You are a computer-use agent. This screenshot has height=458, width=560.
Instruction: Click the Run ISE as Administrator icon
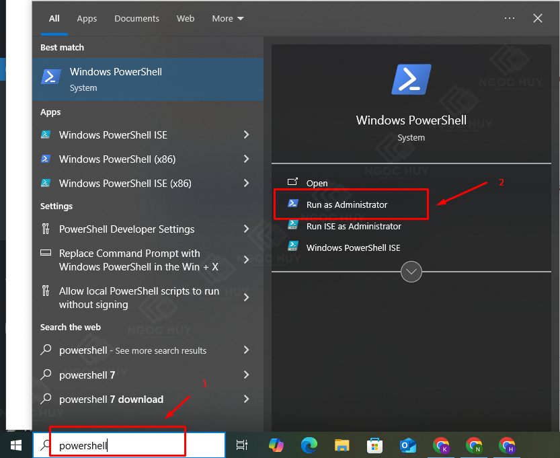click(293, 225)
